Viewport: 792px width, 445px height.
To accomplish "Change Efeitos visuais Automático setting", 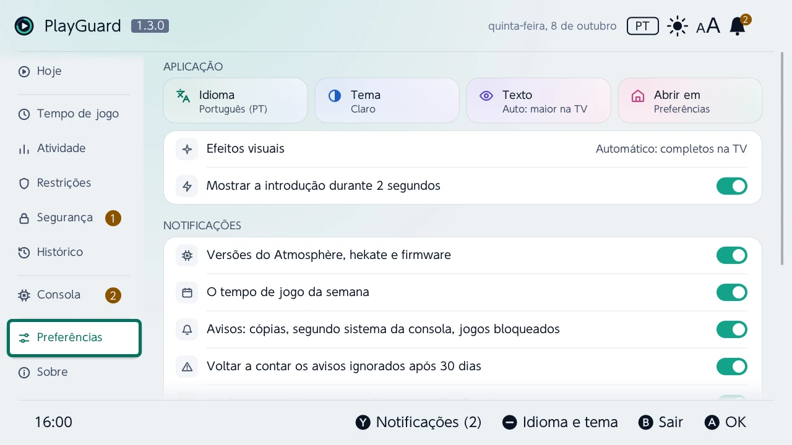I will [x=463, y=149].
